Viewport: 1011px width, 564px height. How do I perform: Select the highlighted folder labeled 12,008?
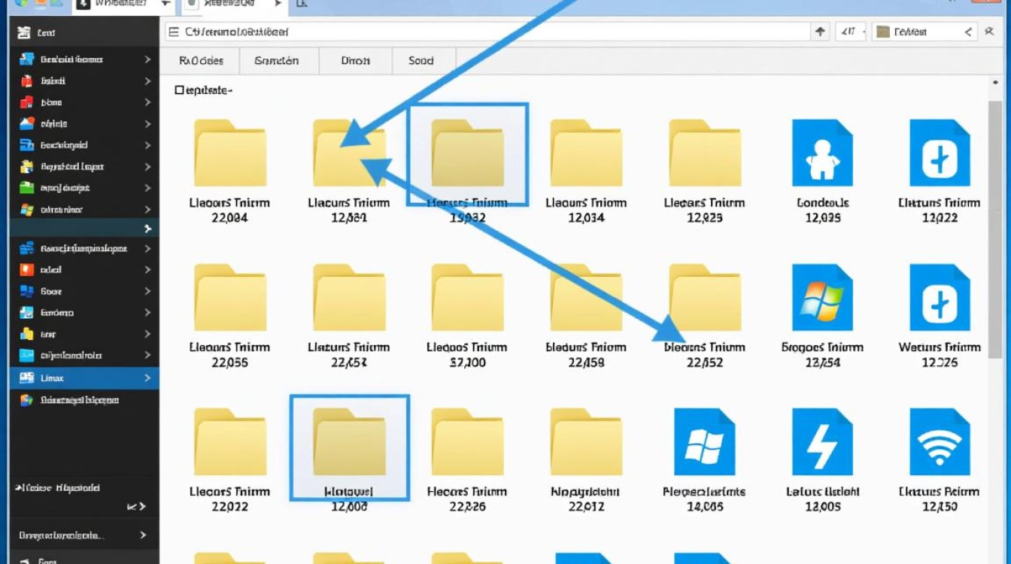(x=349, y=447)
